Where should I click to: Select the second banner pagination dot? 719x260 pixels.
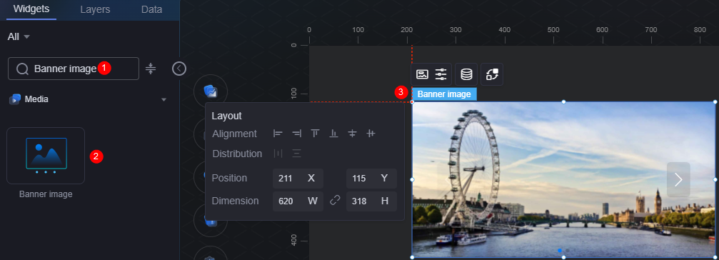(x=567, y=251)
